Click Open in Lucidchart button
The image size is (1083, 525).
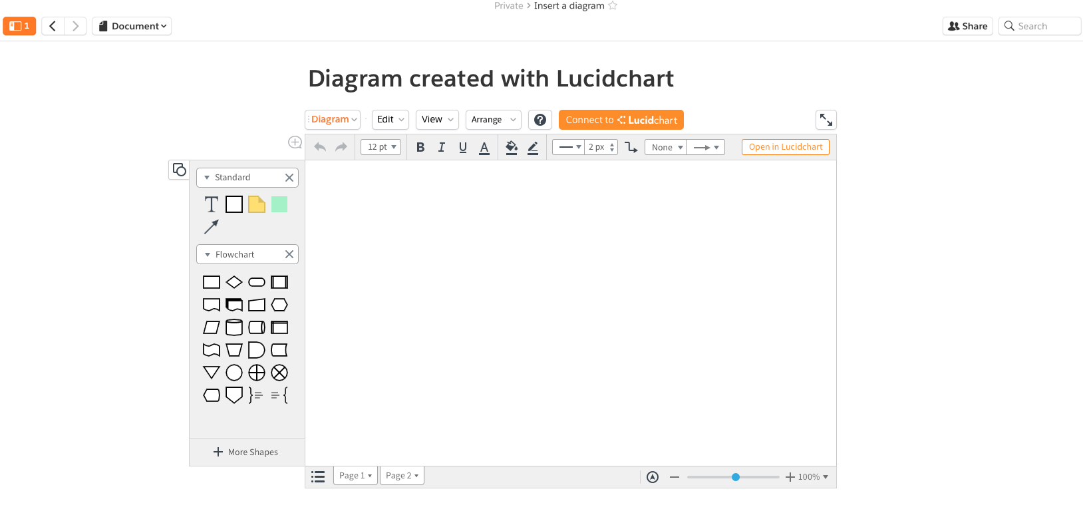786,147
